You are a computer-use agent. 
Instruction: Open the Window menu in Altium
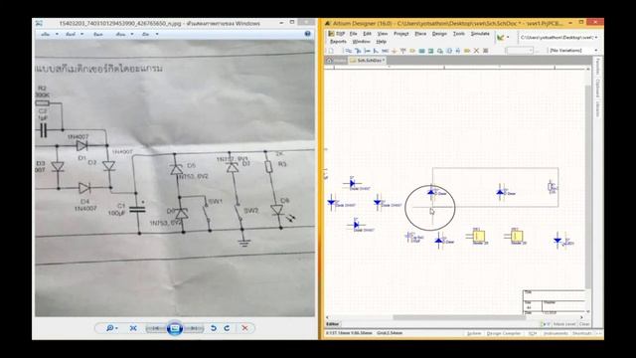click(x=361, y=42)
